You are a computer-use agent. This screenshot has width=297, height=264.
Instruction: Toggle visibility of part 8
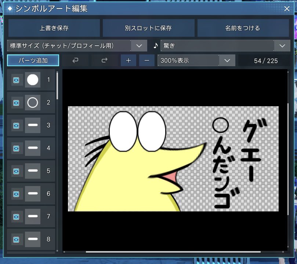(x=15, y=239)
